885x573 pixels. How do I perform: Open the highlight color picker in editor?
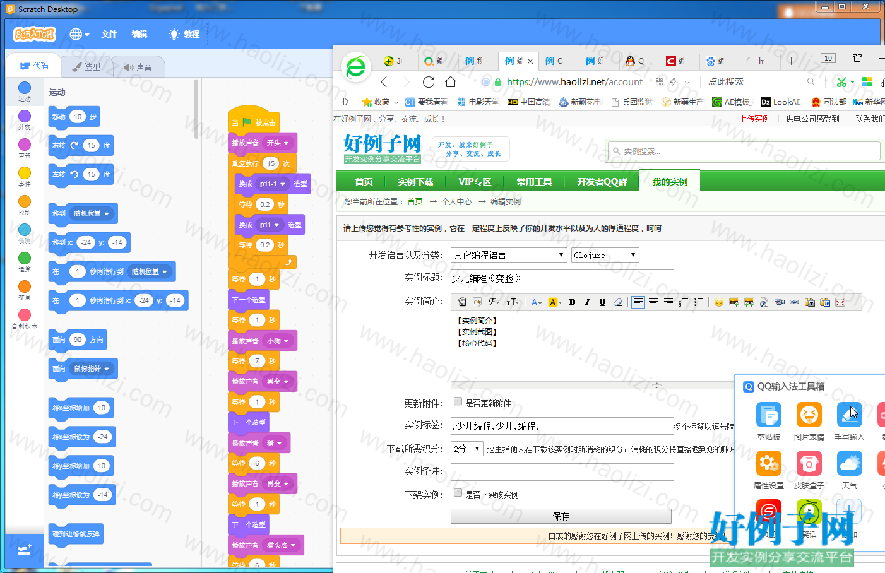555,302
